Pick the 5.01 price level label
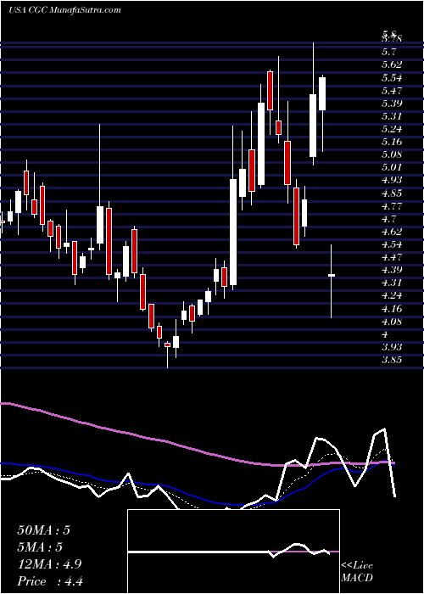The height and width of the screenshot is (594, 424). tap(392, 167)
